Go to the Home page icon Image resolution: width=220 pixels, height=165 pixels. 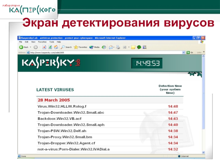tap(56, 47)
